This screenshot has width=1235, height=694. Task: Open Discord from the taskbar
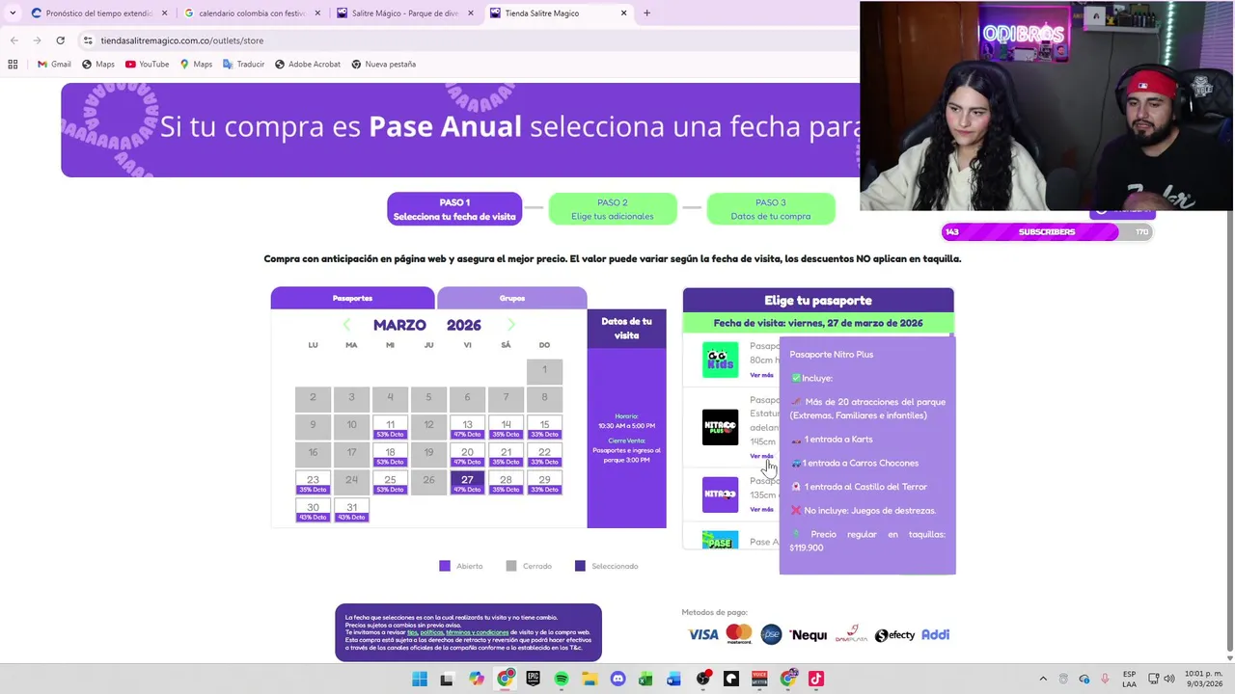(x=618, y=679)
